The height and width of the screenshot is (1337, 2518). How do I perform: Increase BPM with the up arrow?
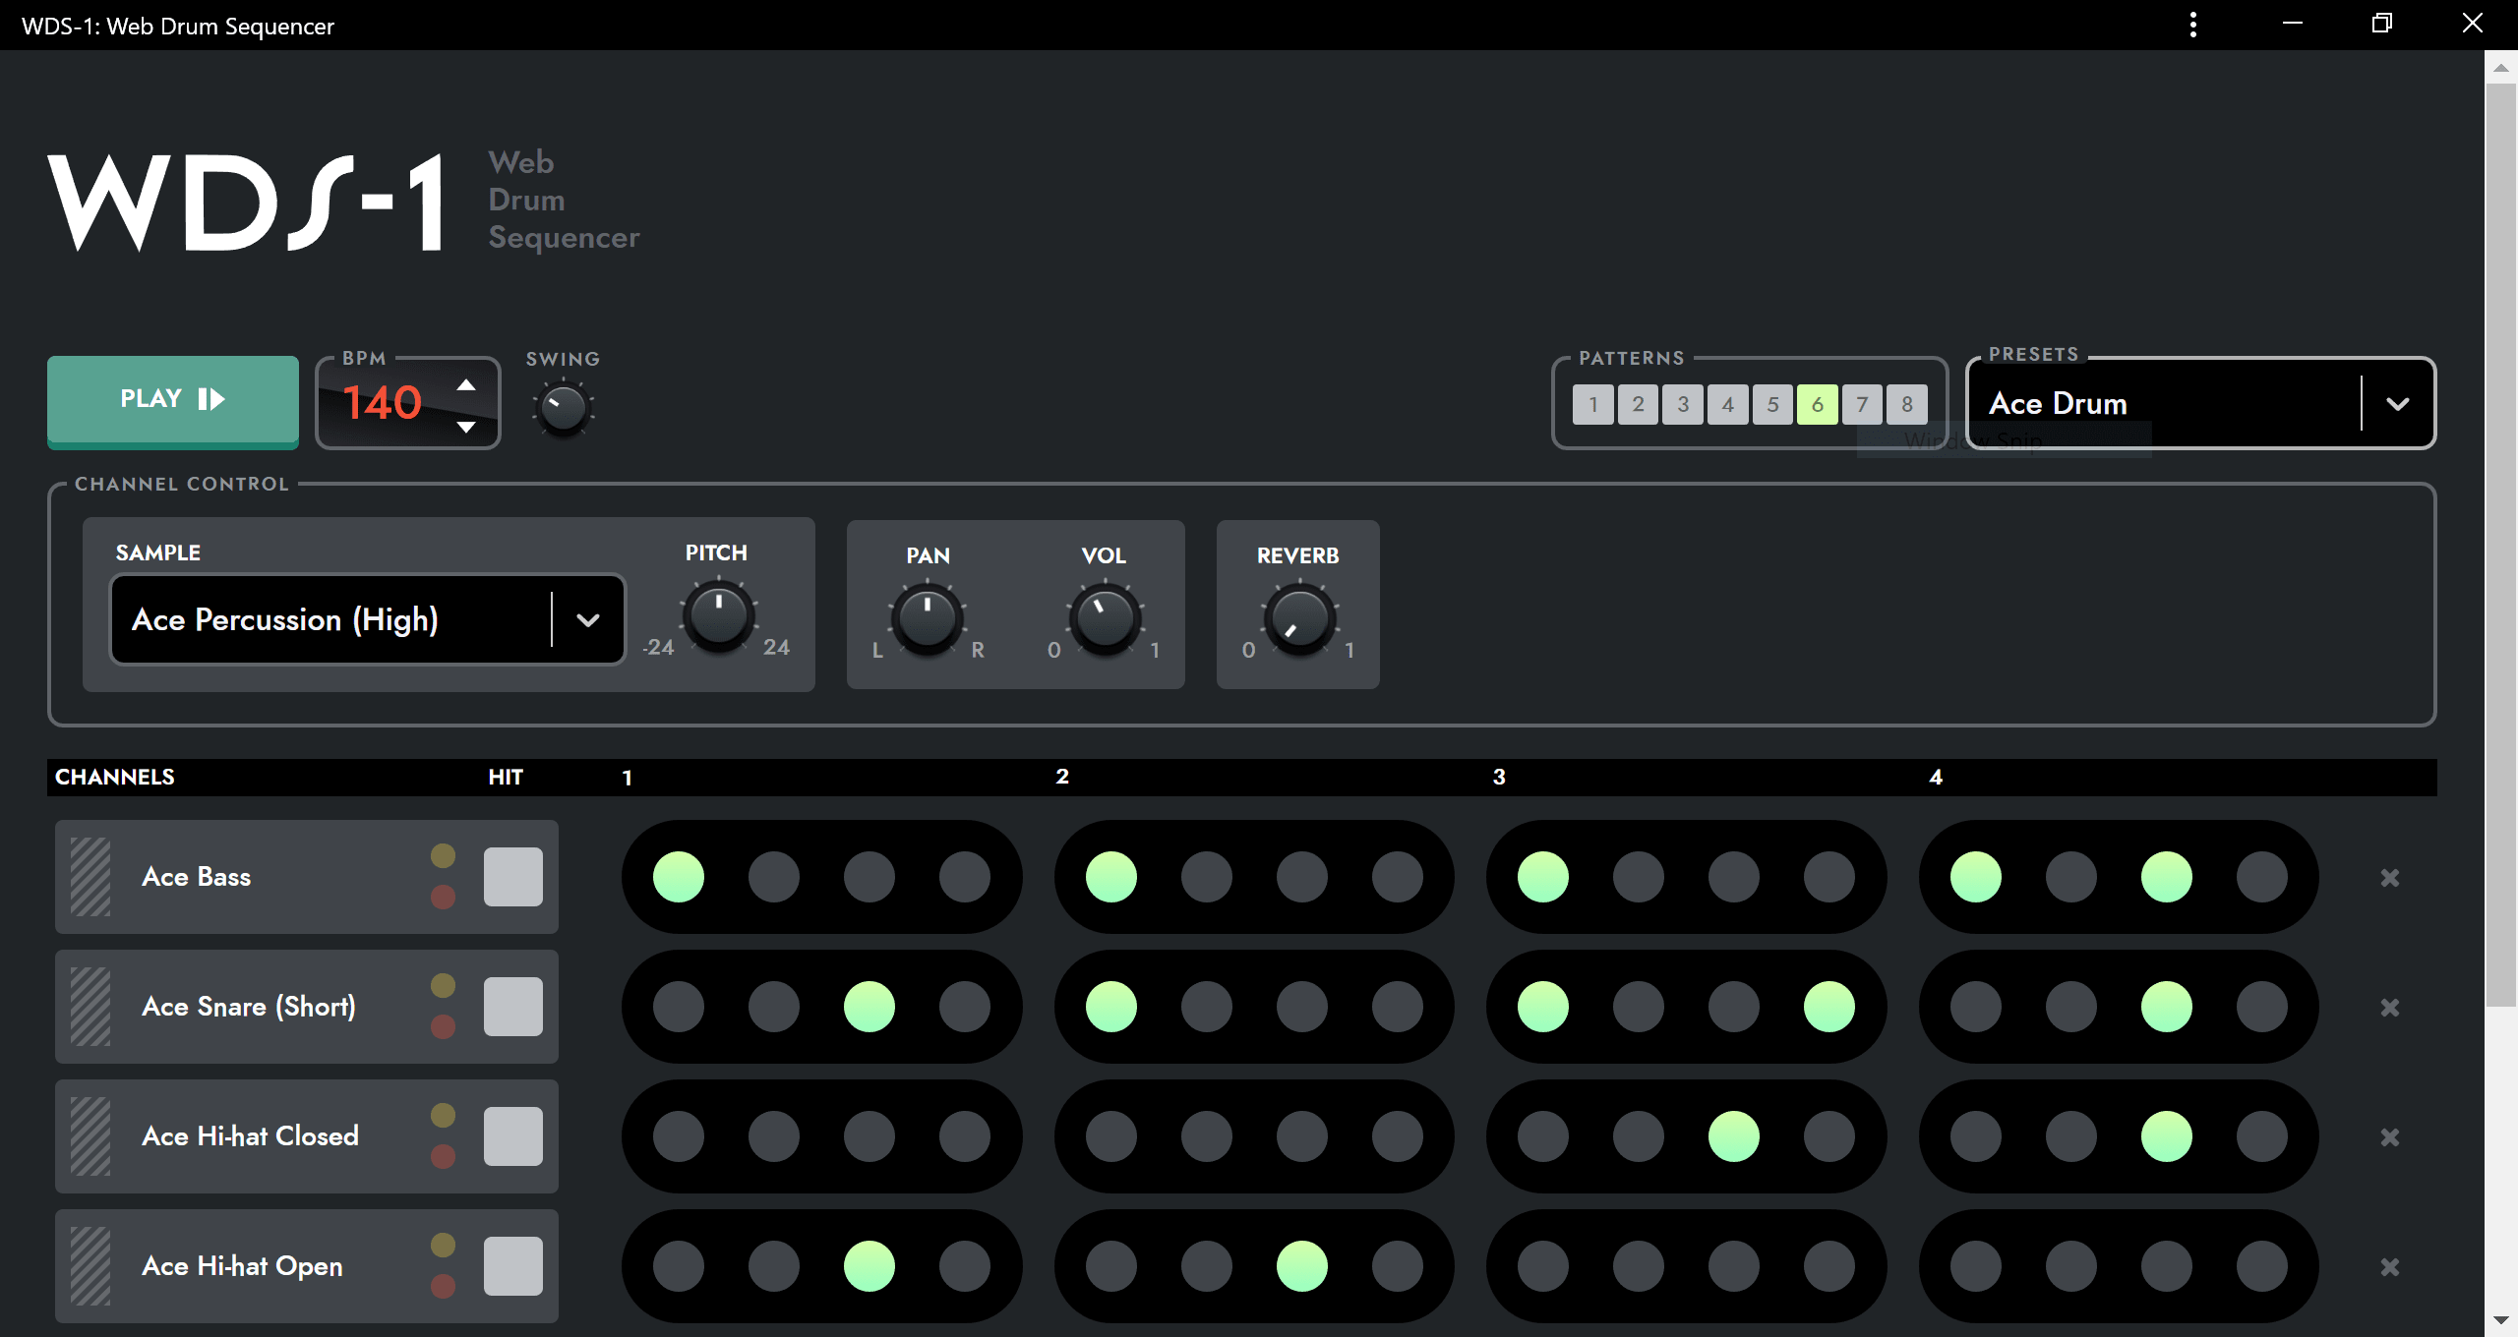click(466, 384)
